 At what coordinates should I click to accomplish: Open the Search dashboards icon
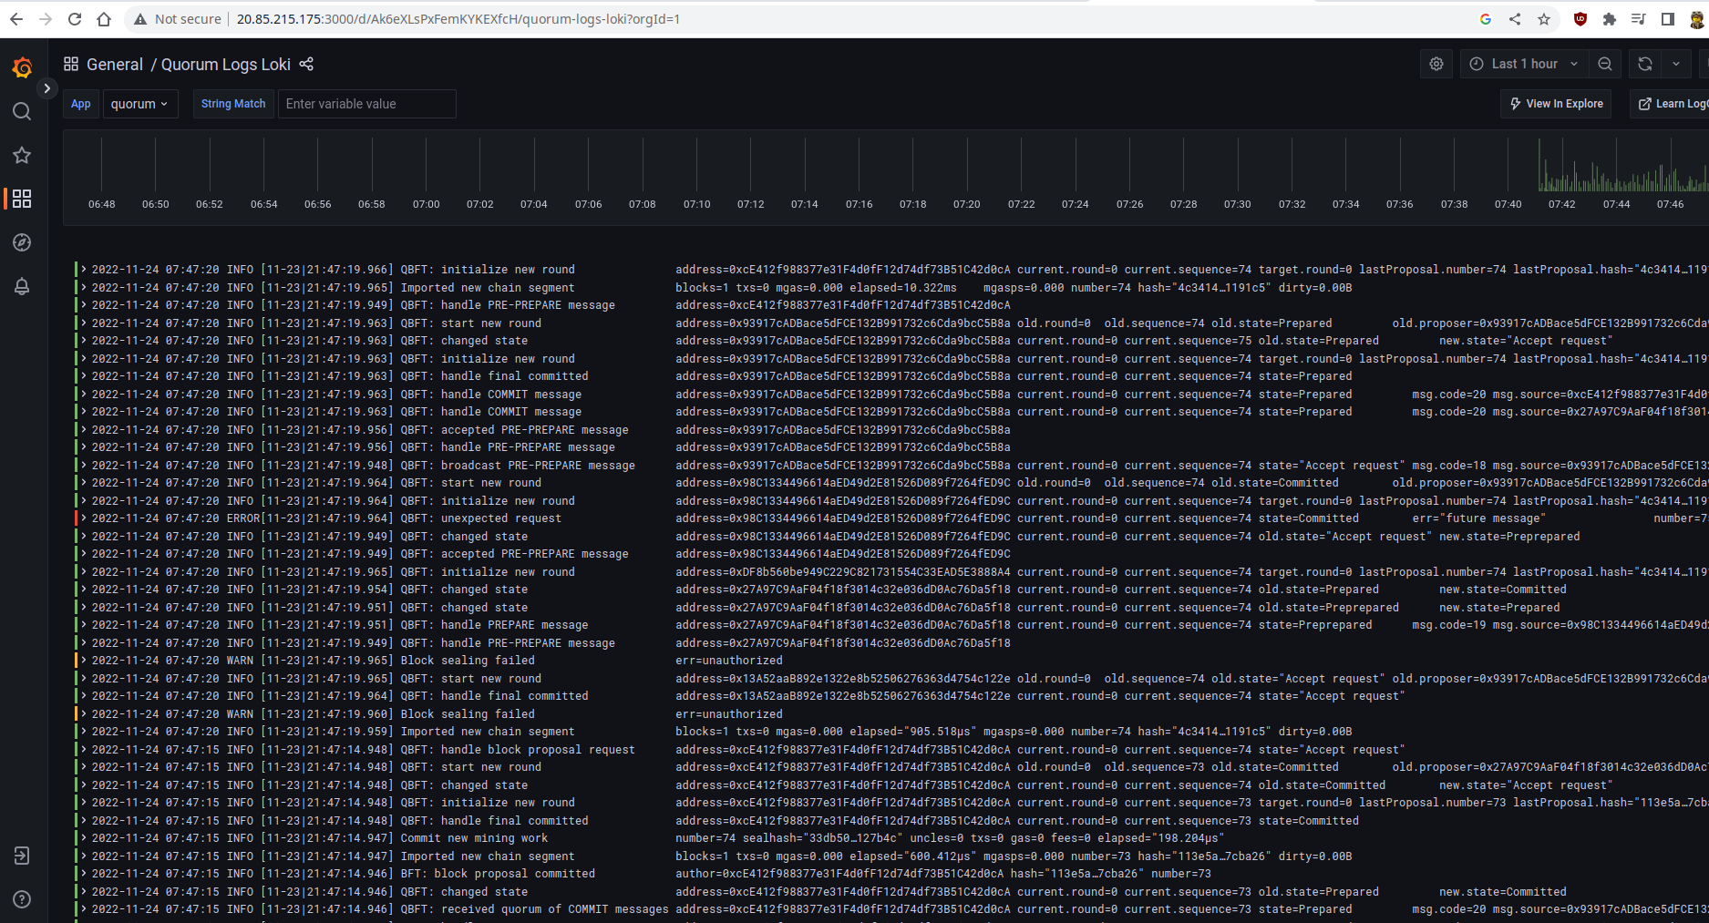22,111
